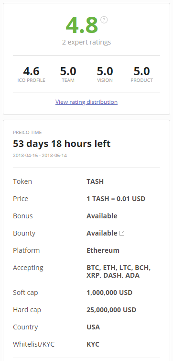Viewport: 173px width, 361px height.
Task: Click the Hard cap 25,000,000 USD value
Action: [111, 310]
